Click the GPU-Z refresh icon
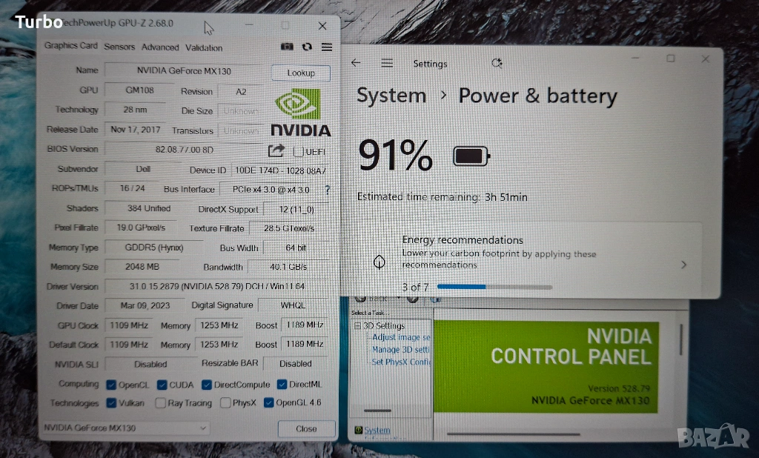The width and height of the screenshot is (759, 458). 307,47
